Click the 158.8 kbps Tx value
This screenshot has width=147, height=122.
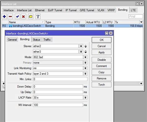[x=136, y=26]
